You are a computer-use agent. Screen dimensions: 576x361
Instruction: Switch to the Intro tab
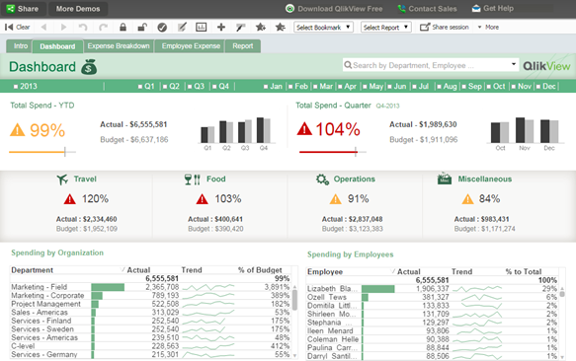pos(21,46)
